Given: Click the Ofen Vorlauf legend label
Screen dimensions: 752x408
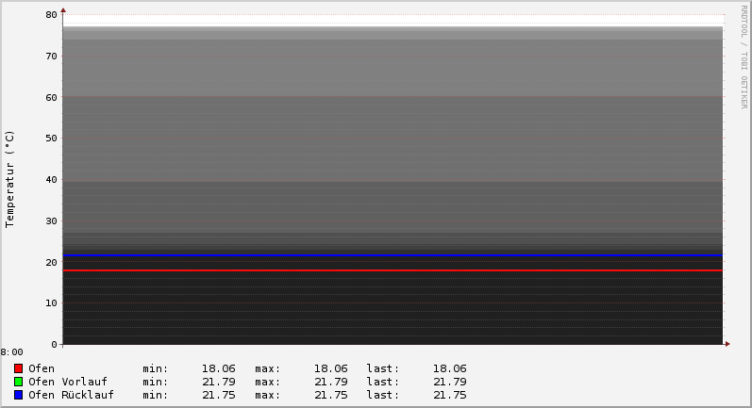Looking at the screenshot, I should [x=67, y=382].
